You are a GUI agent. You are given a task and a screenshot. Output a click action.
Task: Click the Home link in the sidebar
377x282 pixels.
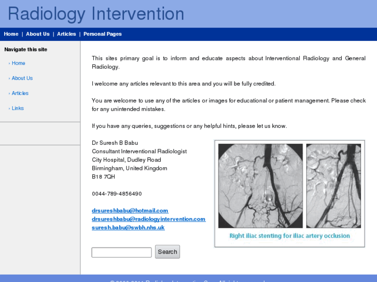pos(18,63)
